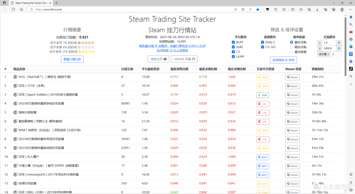Open the IP proxy pool recommendation link
The width and height of the screenshot is (355, 194).
click(172, 46)
